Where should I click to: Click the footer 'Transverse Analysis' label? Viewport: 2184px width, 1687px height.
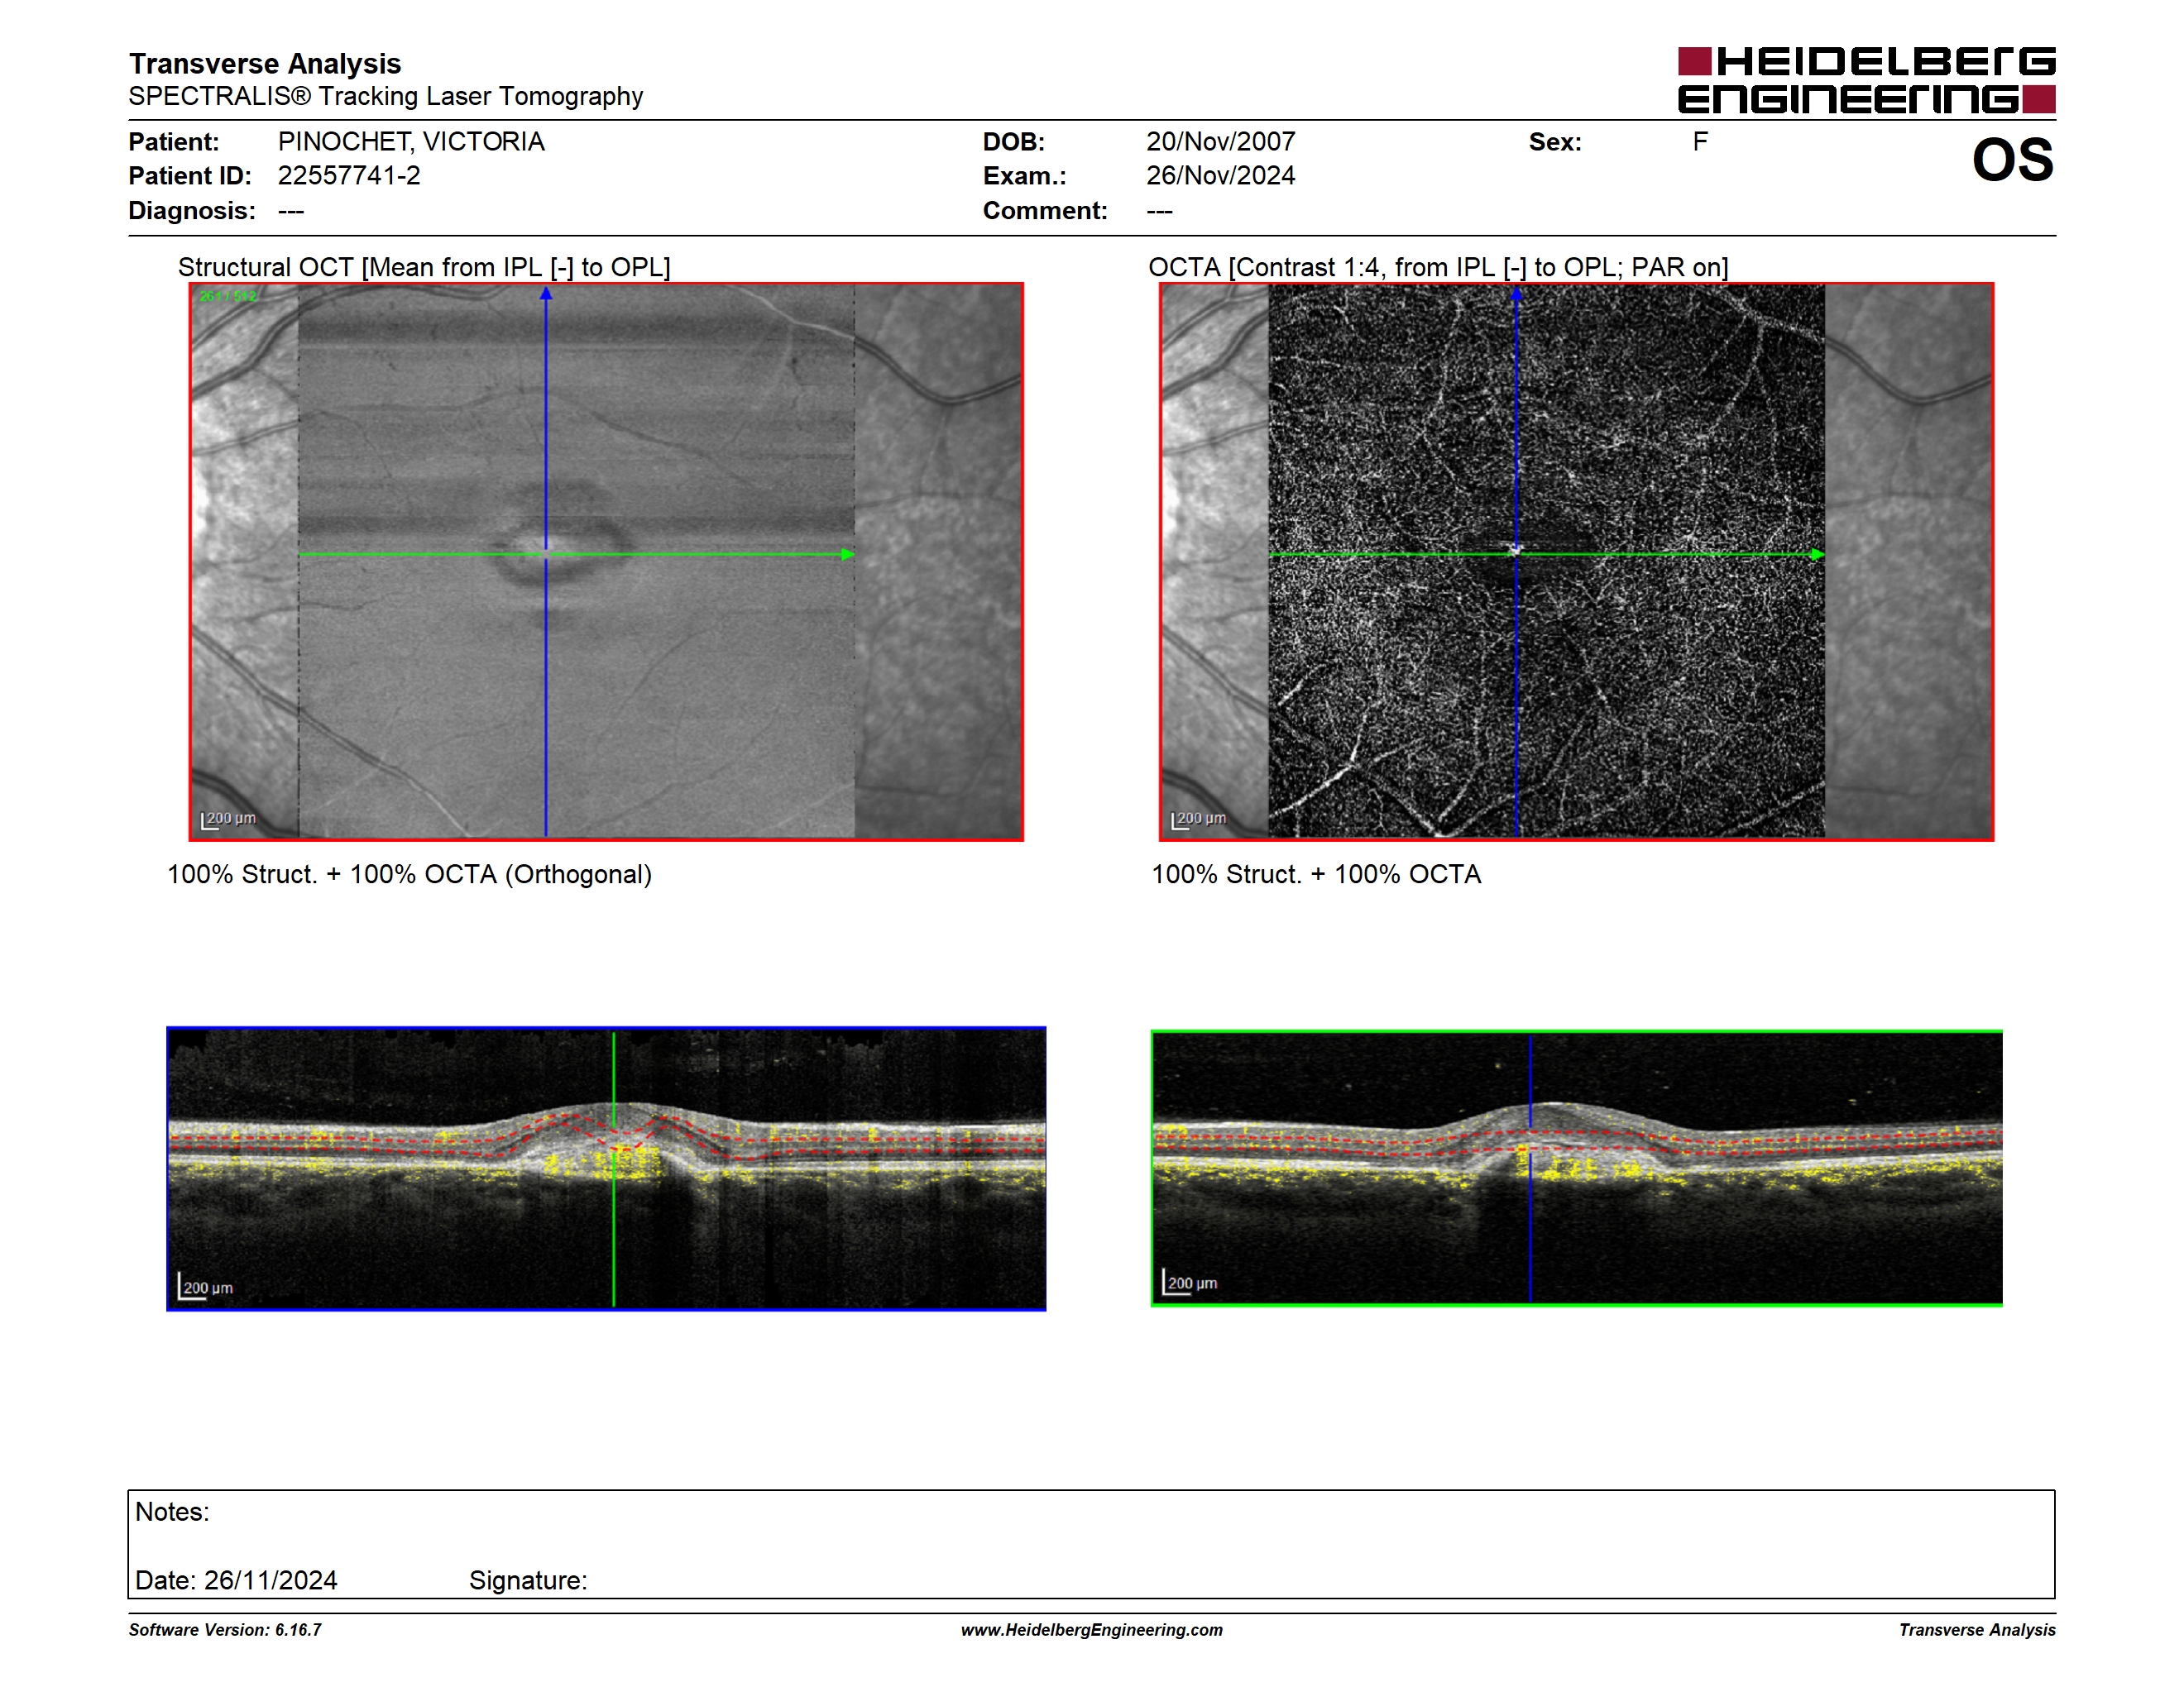pyautogui.click(x=1977, y=1630)
